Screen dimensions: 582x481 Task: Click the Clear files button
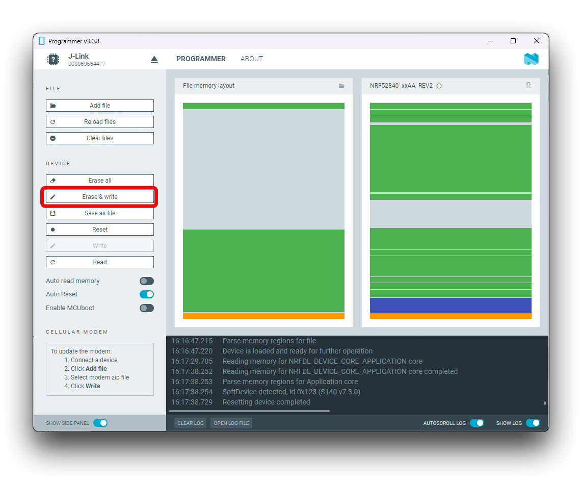click(100, 138)
